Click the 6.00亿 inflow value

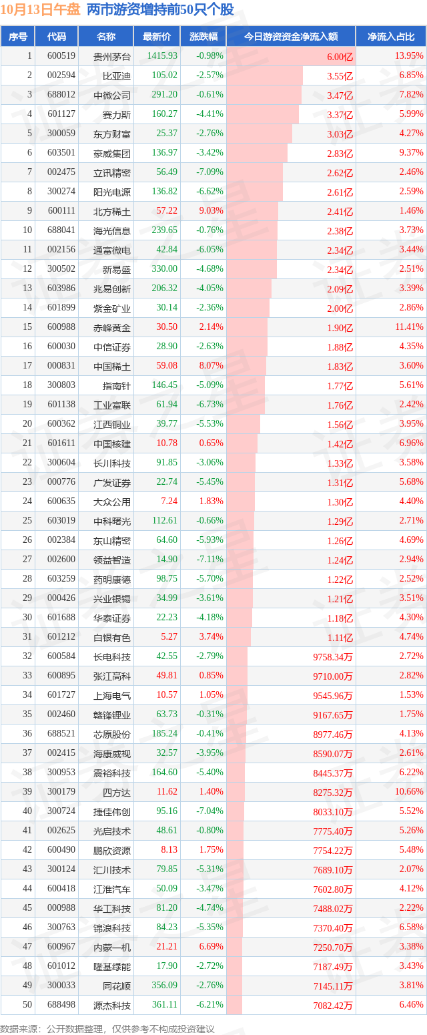340,57
